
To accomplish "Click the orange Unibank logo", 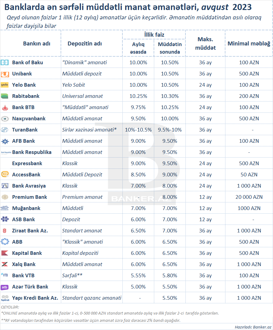I will tap(5, 74).
